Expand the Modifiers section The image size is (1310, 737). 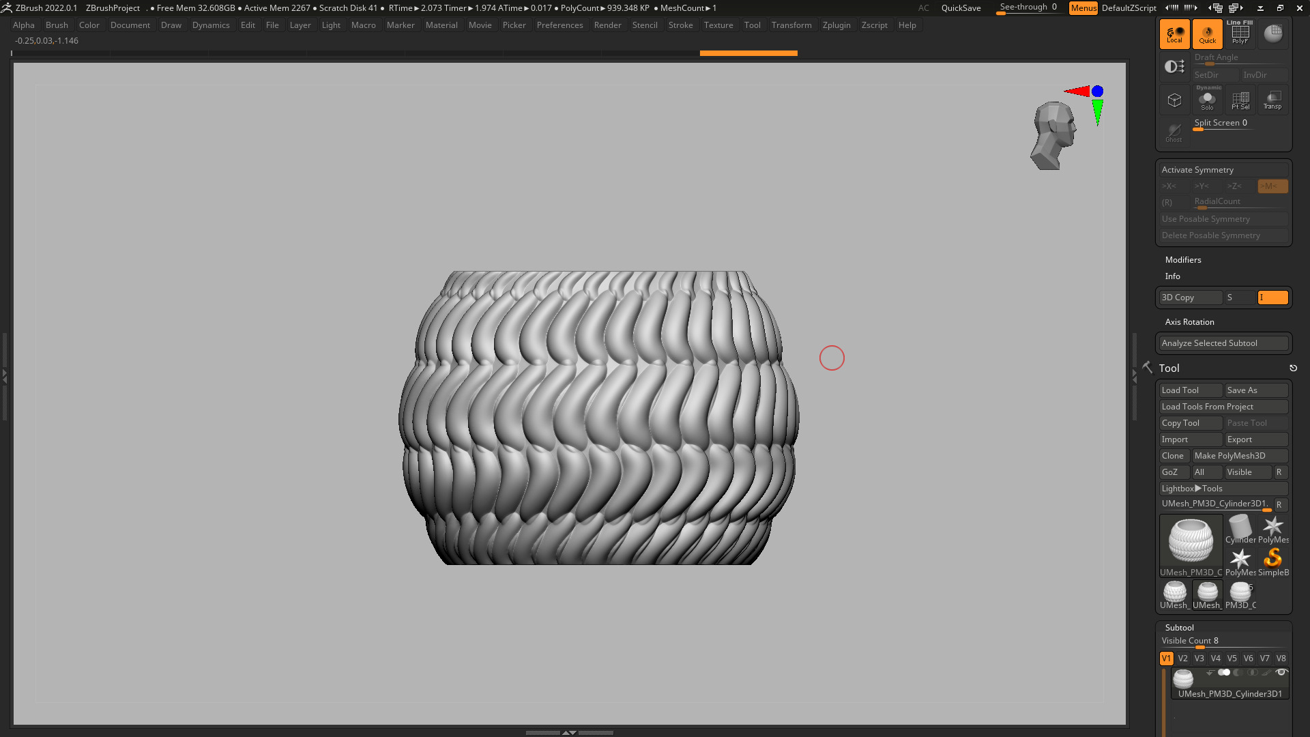coord(1183,260)
